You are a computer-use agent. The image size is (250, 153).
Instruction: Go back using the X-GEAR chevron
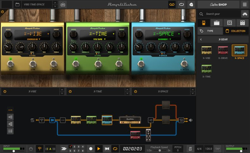click(201, 39)
